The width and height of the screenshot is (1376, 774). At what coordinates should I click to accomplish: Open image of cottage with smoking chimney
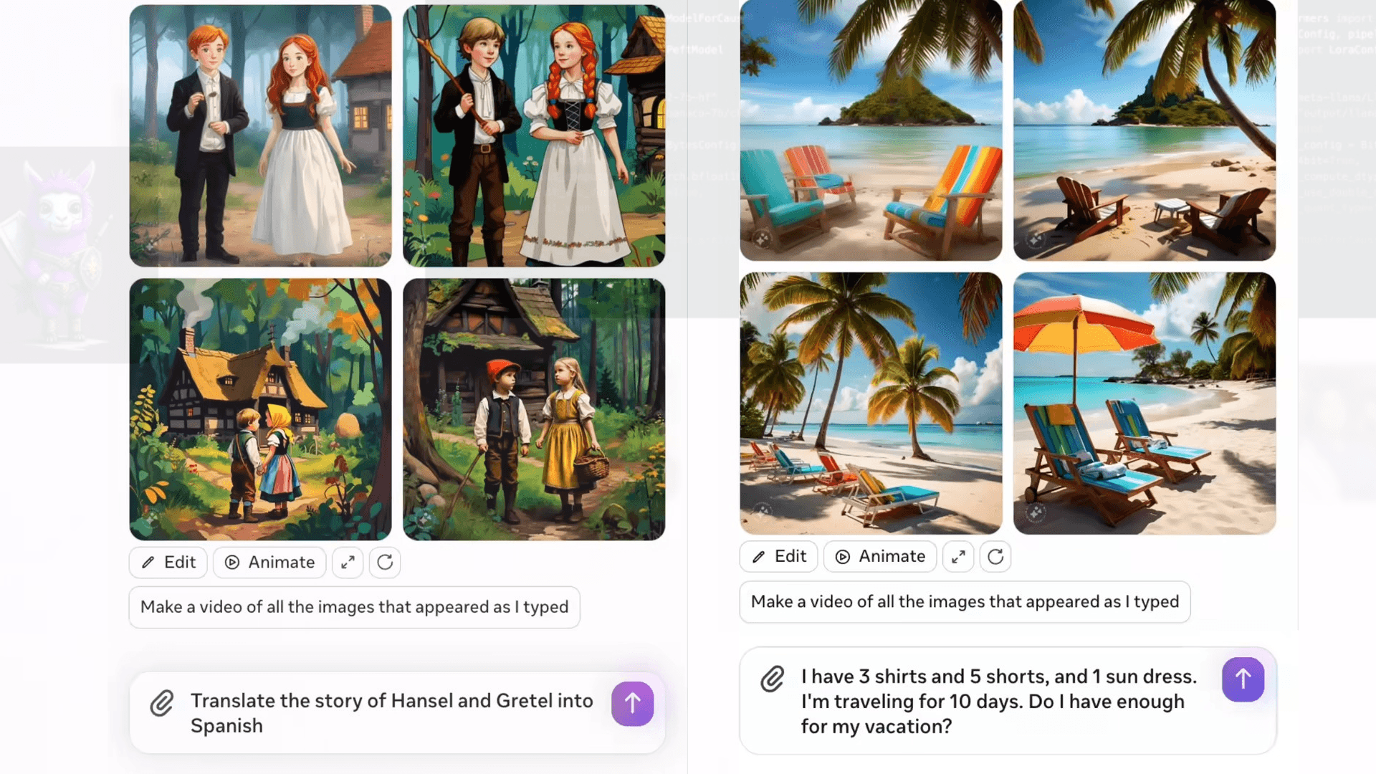click(x=260, y=409)
